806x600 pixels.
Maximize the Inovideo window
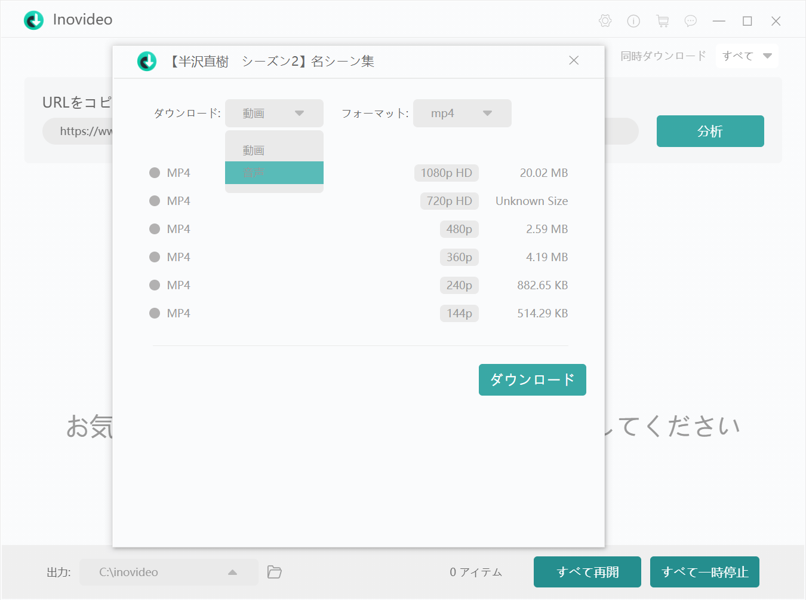[x=747, y=21]
